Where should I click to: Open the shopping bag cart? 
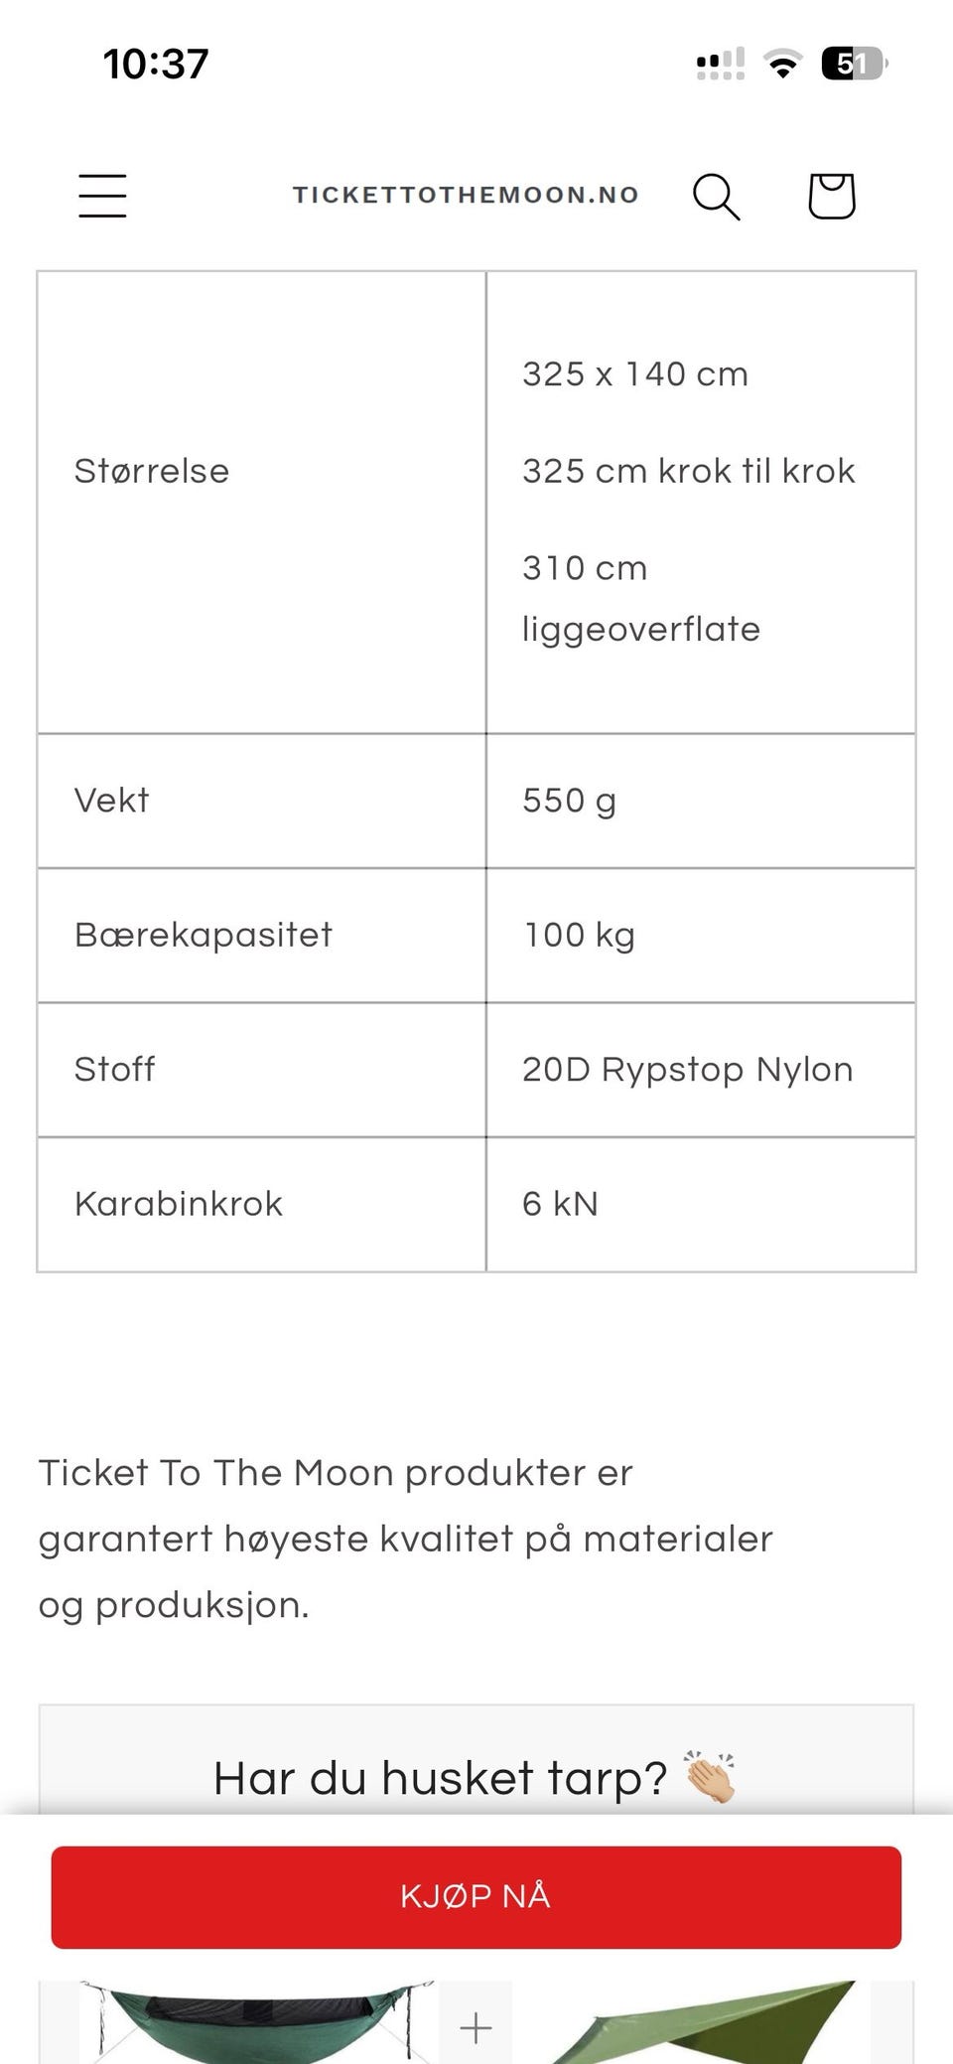tap(831, 196)
